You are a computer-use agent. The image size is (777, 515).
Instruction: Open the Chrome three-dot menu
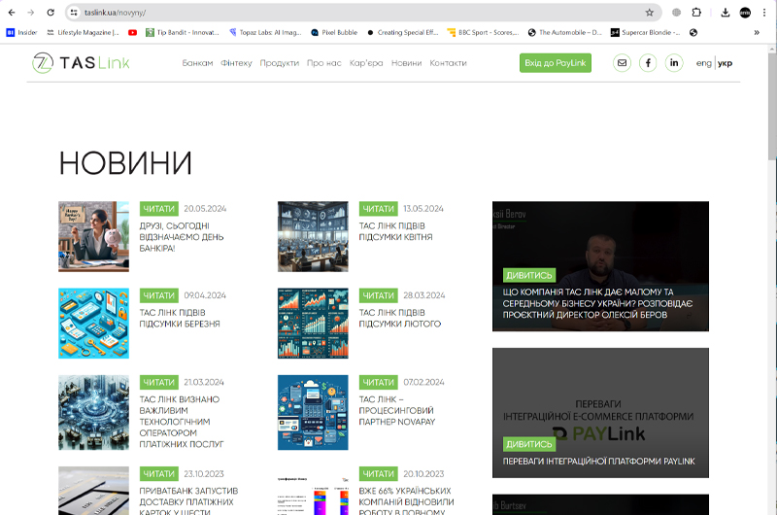(x=764, y=13)
